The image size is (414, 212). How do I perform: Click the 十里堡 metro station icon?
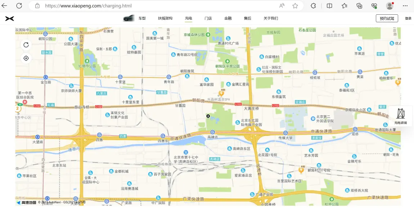(120, 77)
